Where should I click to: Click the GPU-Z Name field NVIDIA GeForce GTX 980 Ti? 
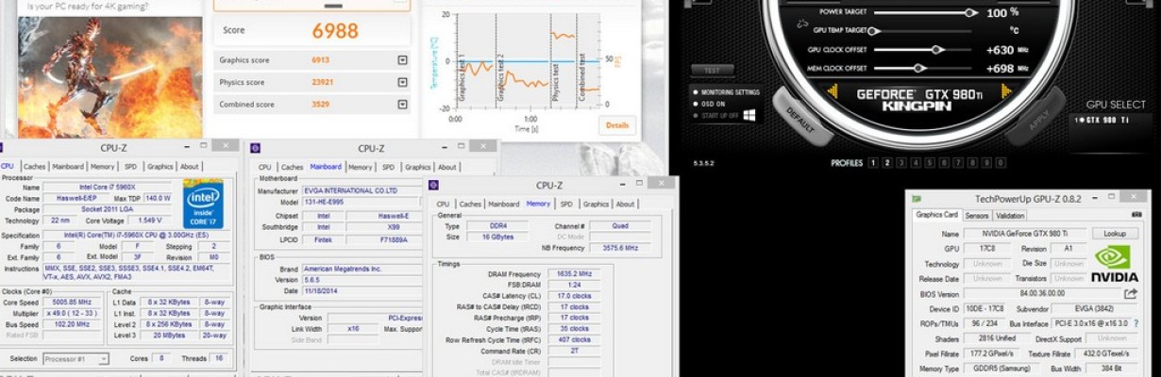1023,233
